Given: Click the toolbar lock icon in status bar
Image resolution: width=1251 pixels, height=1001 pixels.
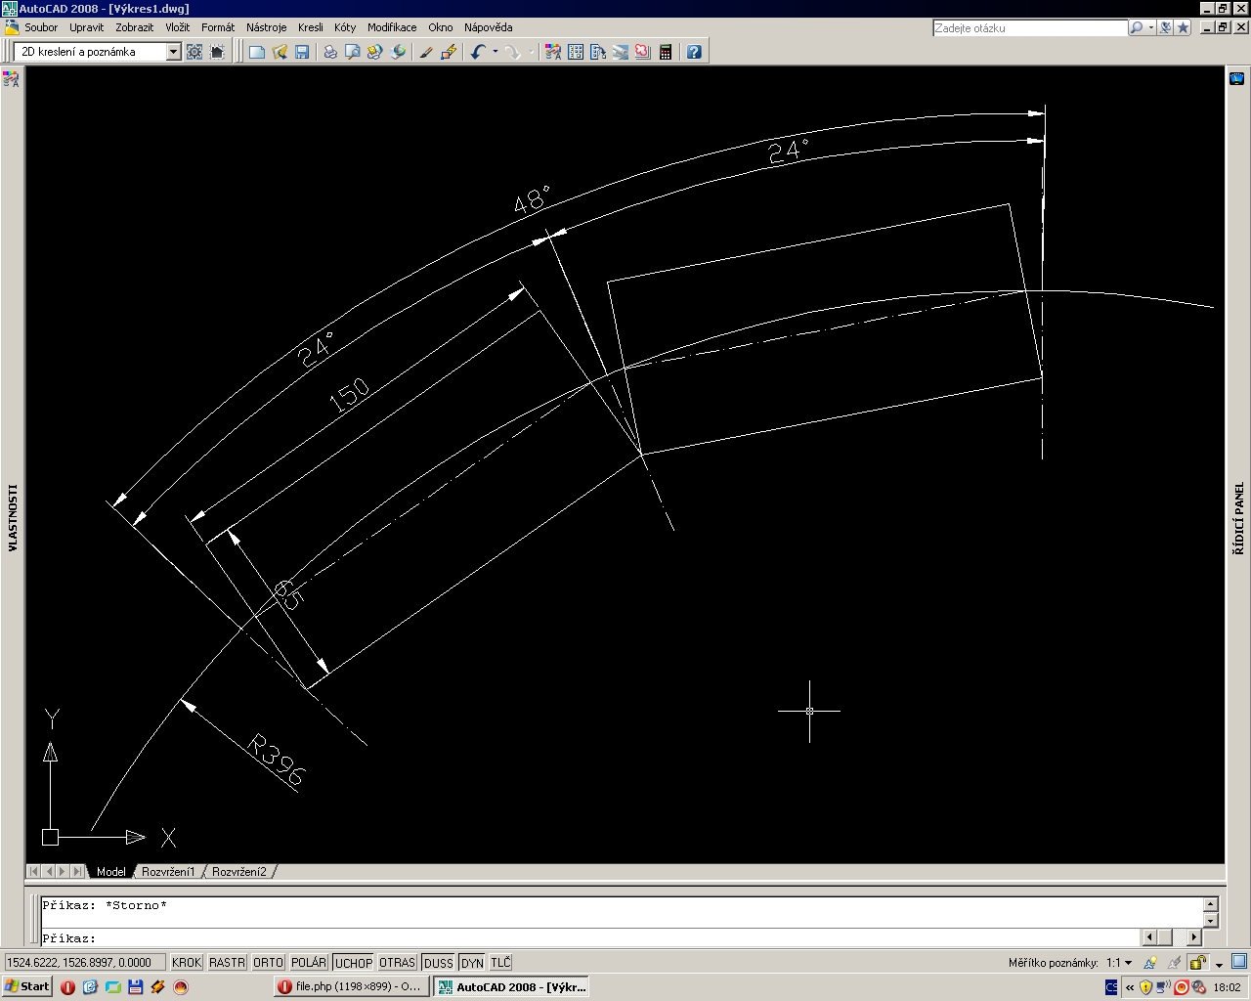Looking at the screenshot, I should (x=1198, y=963).
